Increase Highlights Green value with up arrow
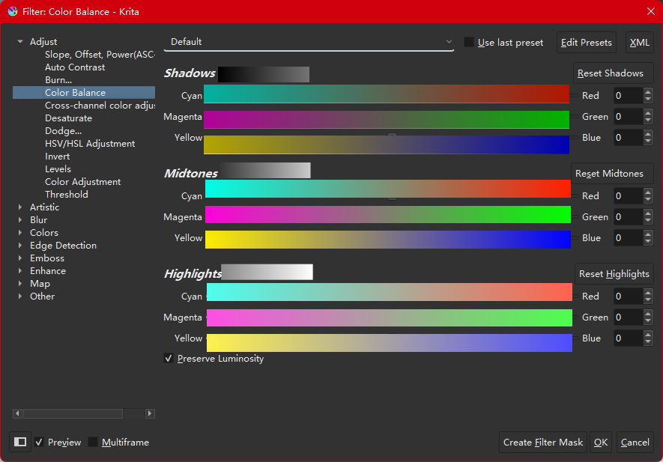Image resolution: width=663 pixels, height=462 pixels. (x=648, y=313)
